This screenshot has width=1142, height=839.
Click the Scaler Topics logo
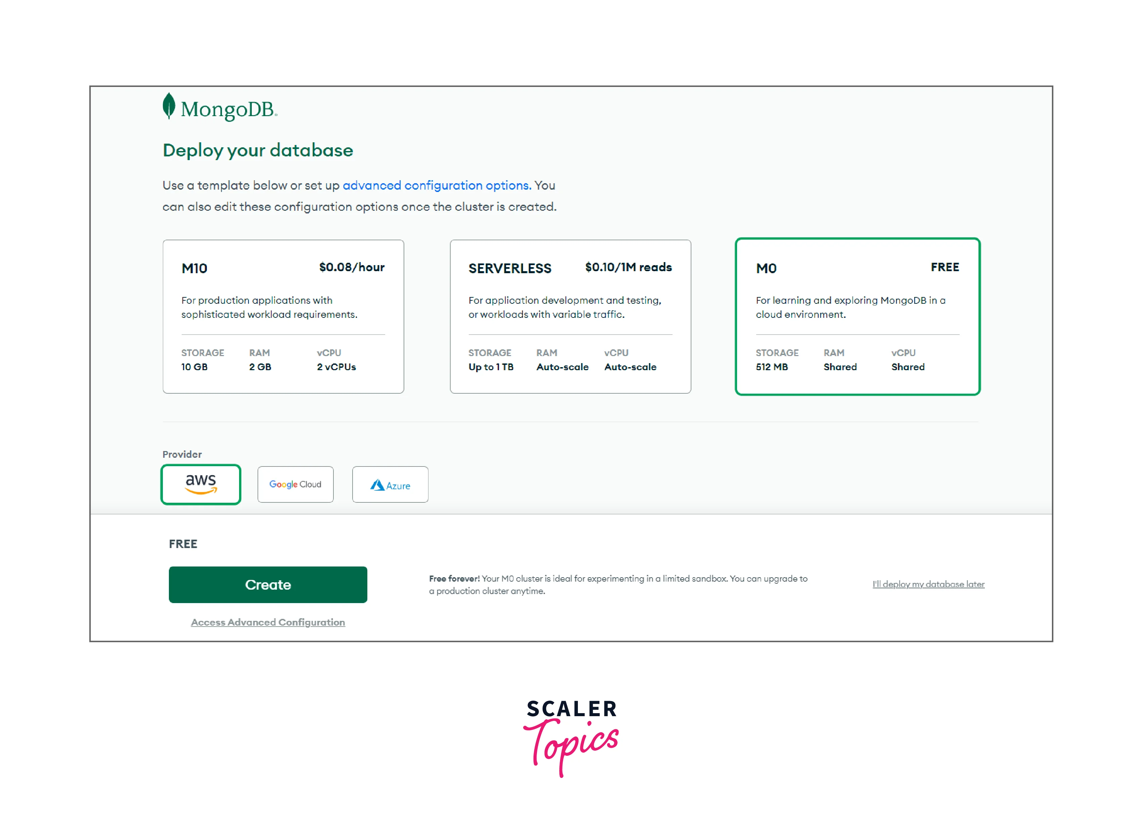click(x=571, y=737)
